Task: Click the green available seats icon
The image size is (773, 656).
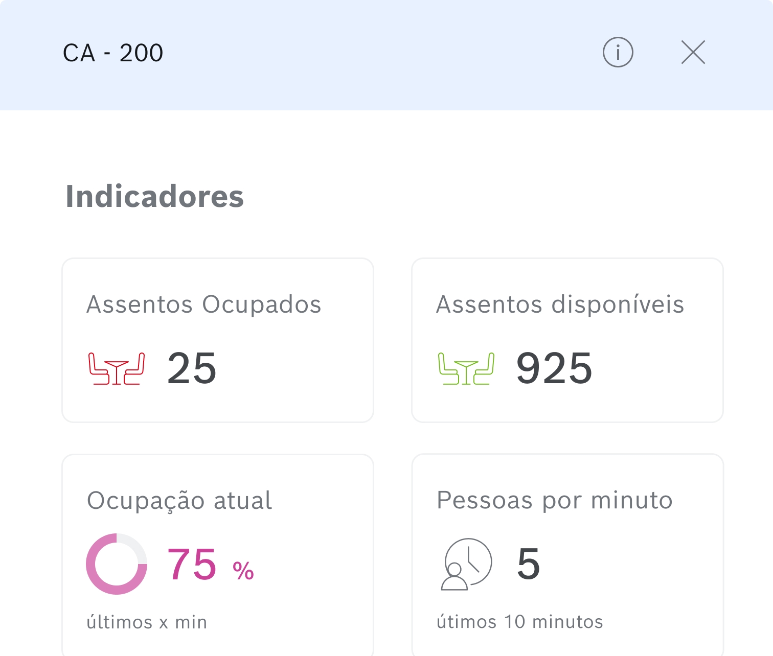Action: click(466, 368)
